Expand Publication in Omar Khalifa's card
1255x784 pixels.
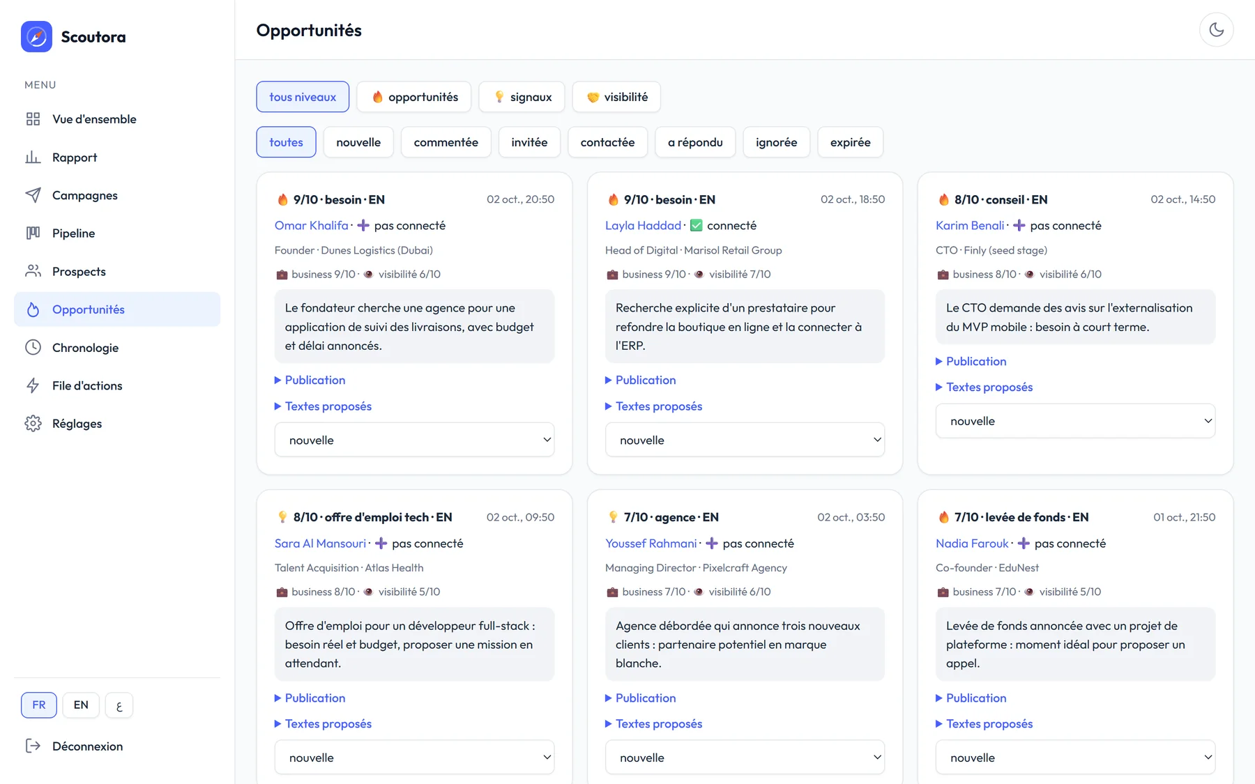(x=310, y=381)
